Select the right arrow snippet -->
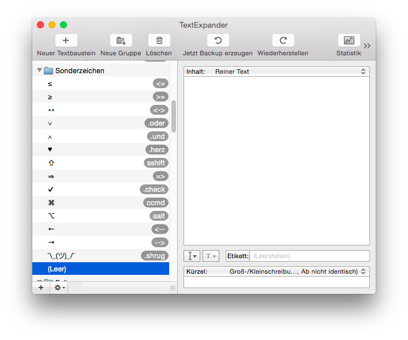408x340 pixels. pos(101,243)
